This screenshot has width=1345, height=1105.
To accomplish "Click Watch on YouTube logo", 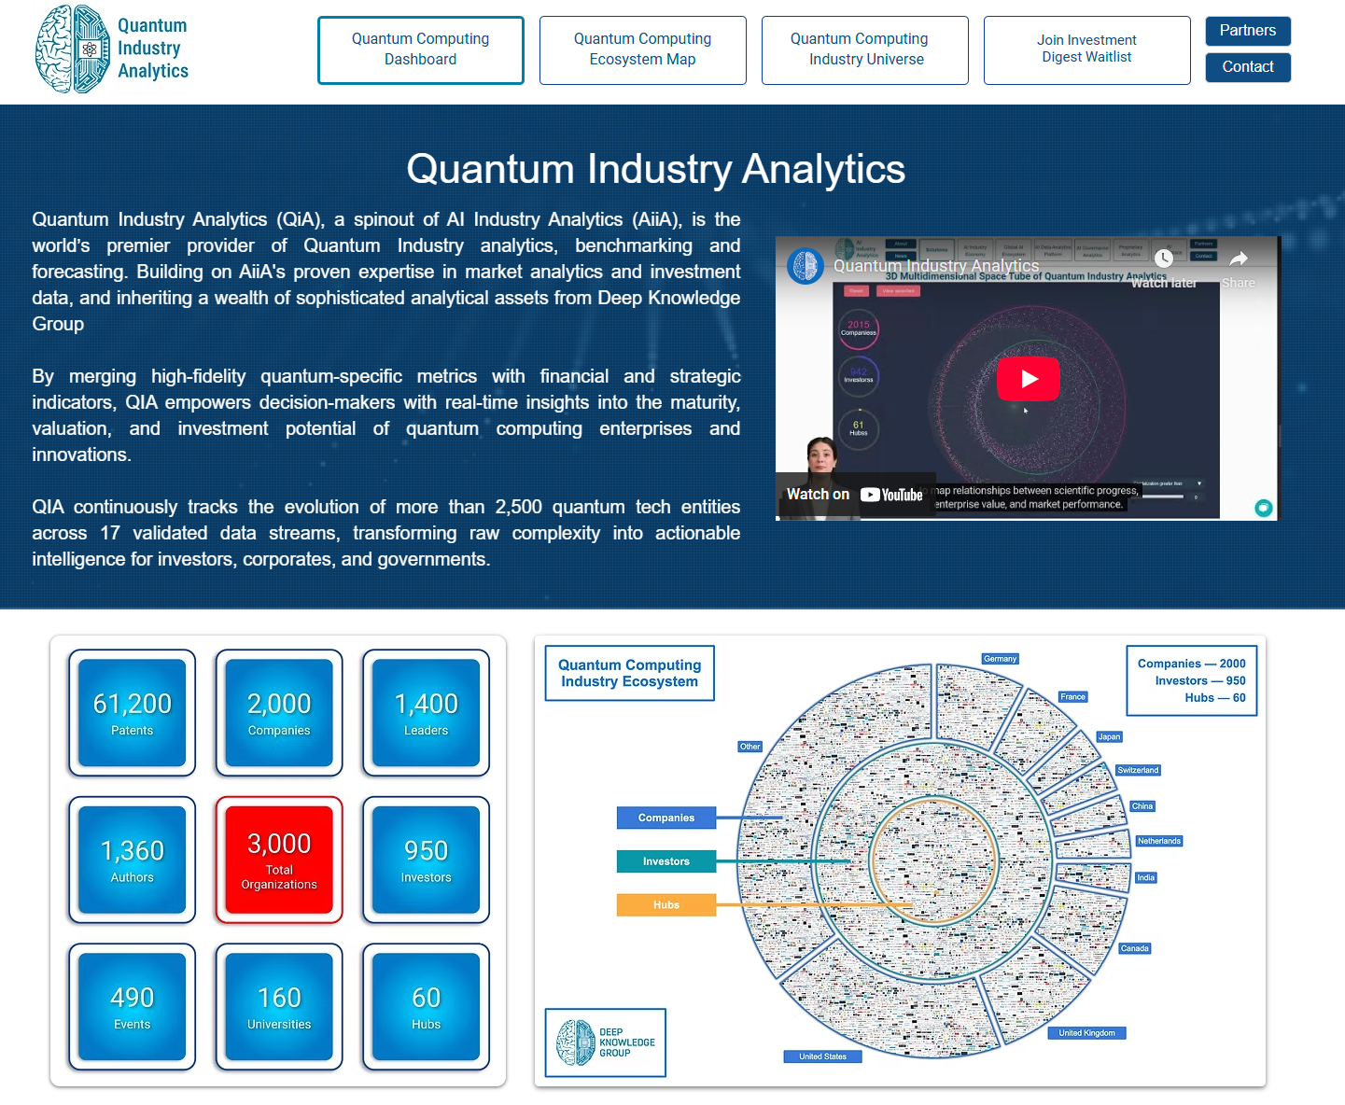I will [x=890, y=495].
